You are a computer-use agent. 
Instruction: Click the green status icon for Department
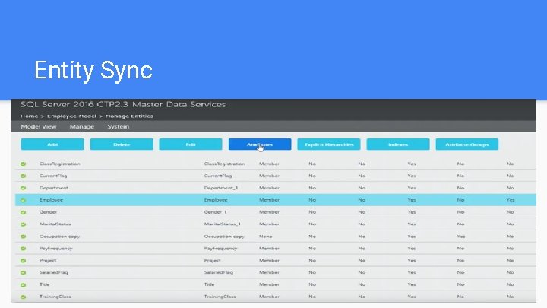23,188
